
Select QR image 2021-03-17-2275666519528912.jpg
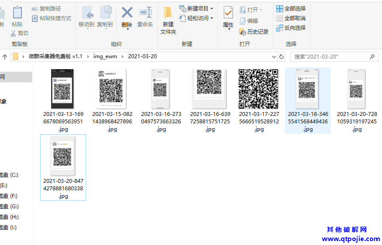[x=258, y=89]
